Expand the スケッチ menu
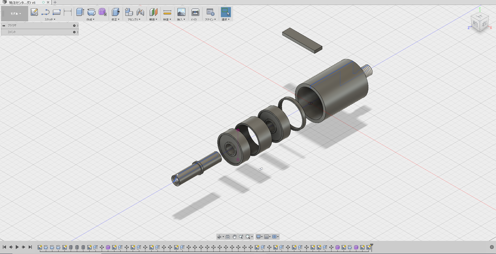 click(50, 19)
